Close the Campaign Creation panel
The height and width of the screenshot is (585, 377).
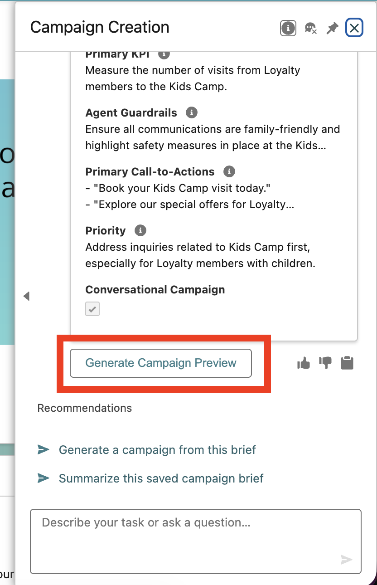[x=354, y=28]
